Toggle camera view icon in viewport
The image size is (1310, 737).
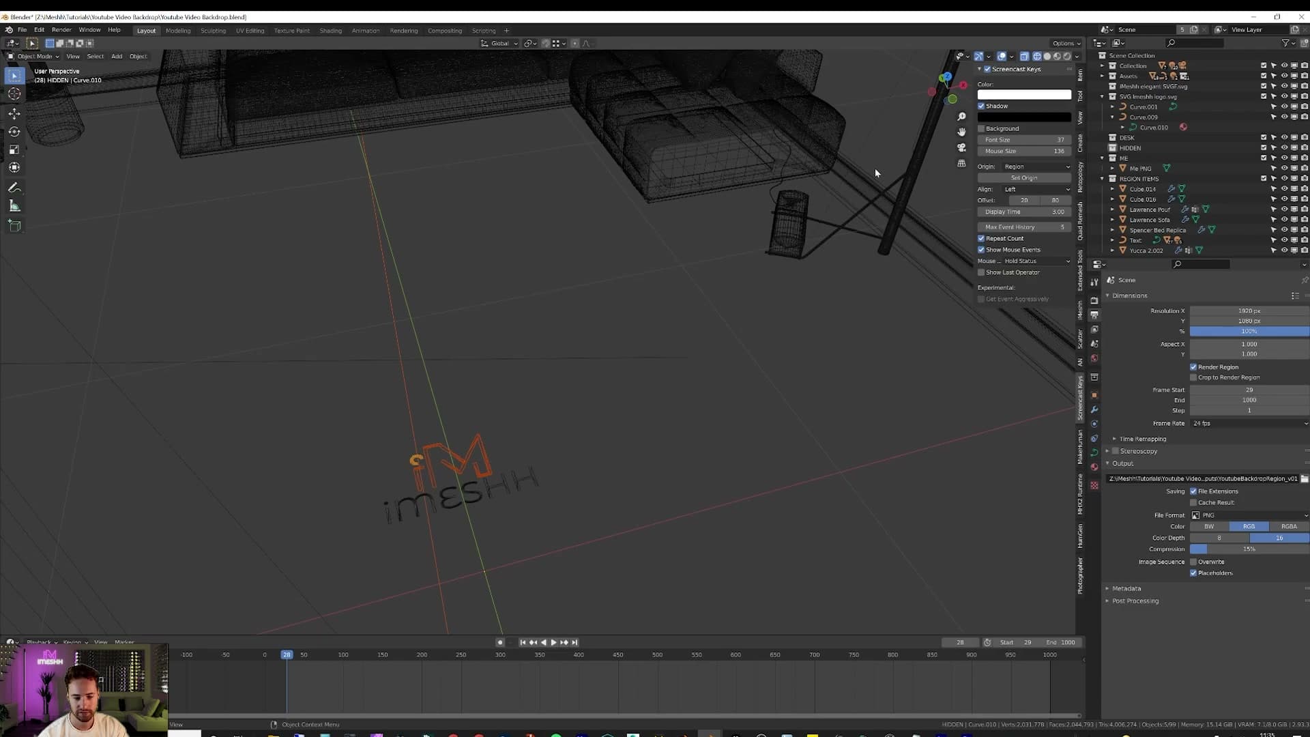(x=961, y=147)
